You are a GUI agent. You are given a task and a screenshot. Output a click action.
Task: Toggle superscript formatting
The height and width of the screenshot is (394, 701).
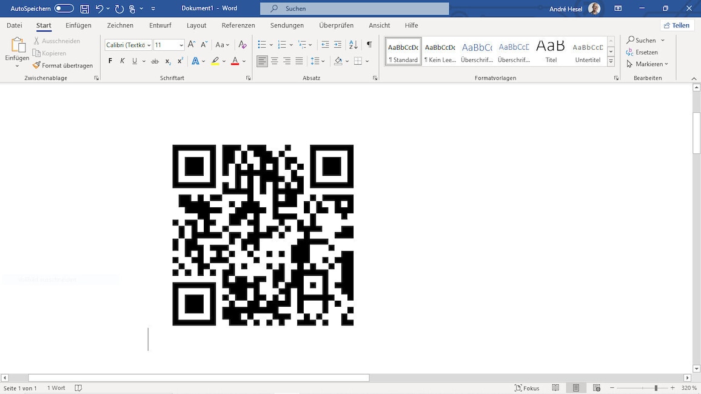(x=180, y=61)
